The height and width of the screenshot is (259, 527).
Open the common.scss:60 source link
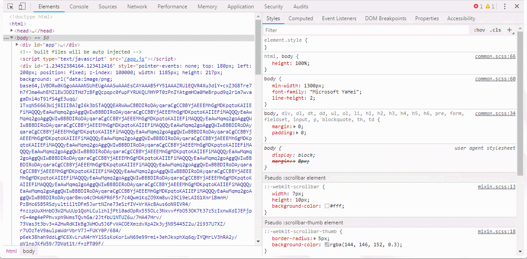pyautogui.click(x=495, y=79)
